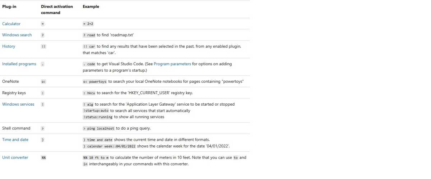Click the '> ping localhost' command snippet

pos(99,129)
